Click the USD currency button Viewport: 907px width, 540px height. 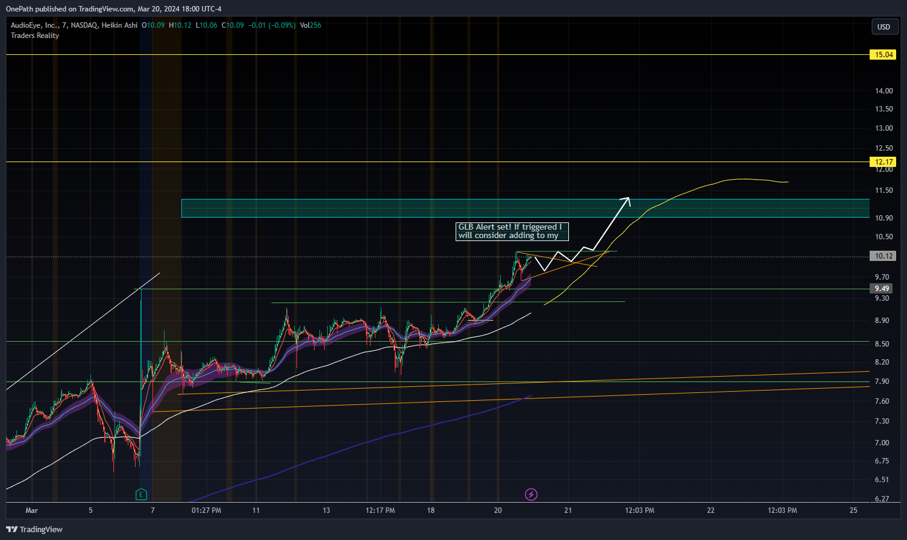[884, 27]
